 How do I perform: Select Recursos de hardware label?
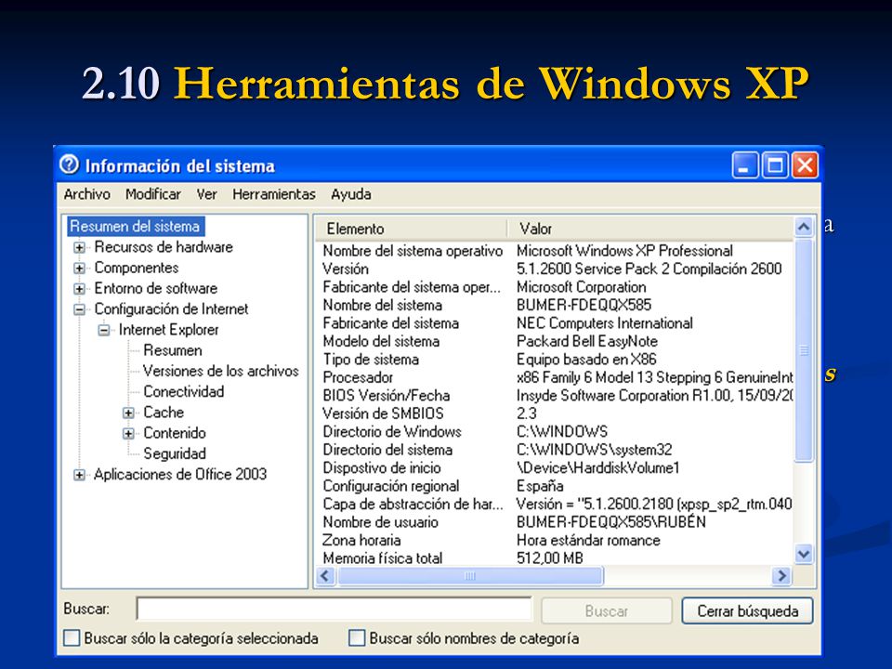click(164, 247)
